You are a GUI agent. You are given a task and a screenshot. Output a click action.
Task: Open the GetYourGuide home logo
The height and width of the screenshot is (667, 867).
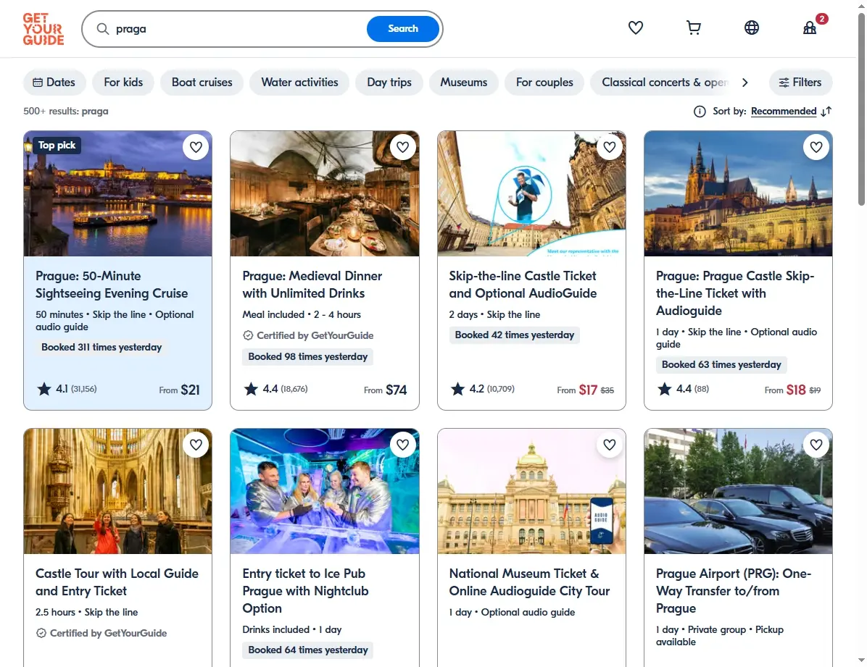[x=43, y=29]
